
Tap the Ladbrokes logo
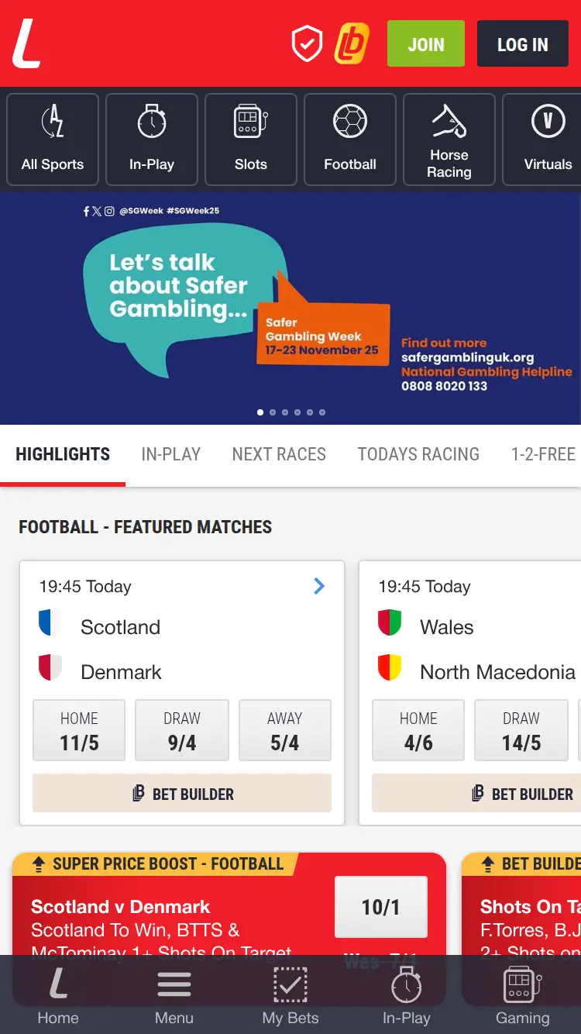click(26, 43)
